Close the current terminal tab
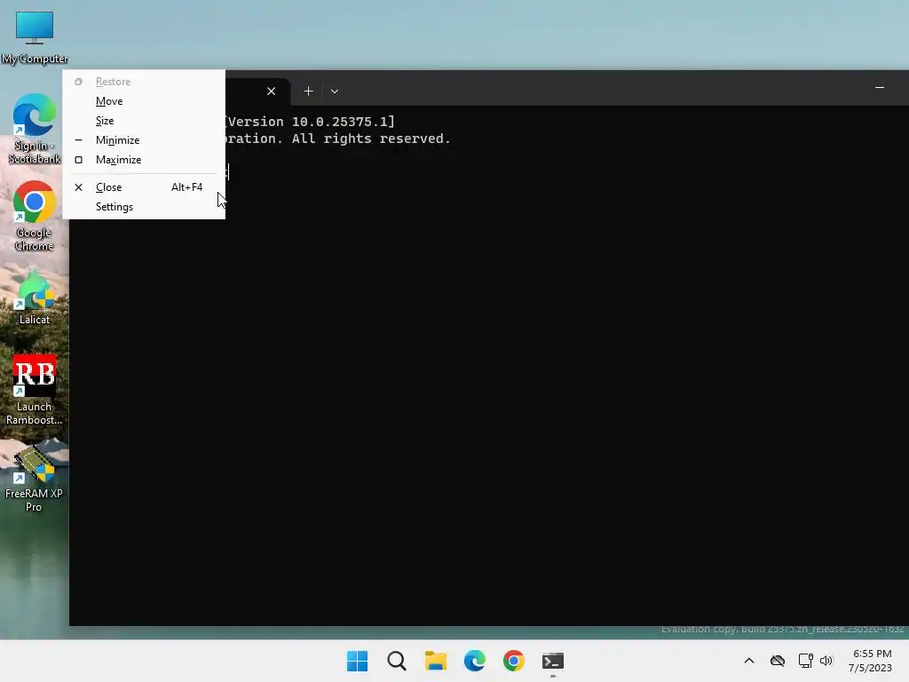909x682 pixels. coord(271,91)
